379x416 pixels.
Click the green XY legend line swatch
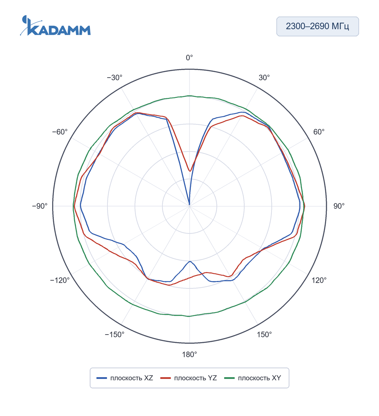pos(230,378)
